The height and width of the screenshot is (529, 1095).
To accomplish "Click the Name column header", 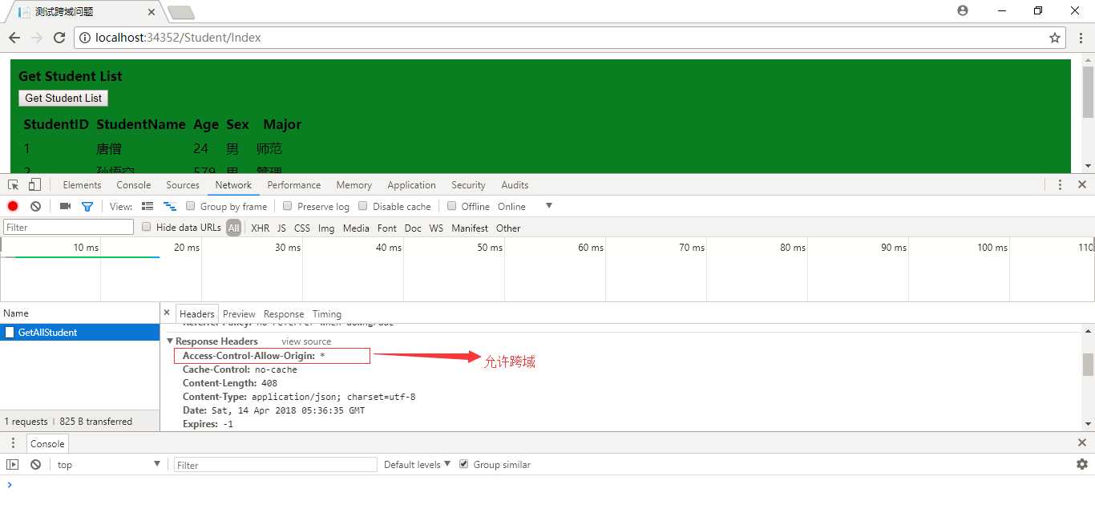I will click(x=79, y=313).
